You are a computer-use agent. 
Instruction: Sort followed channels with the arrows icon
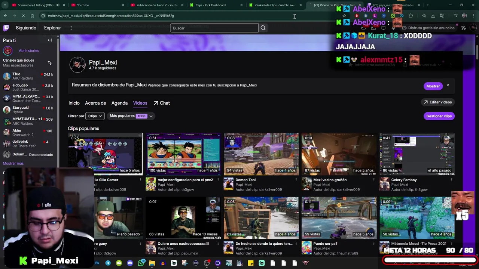click(49, 63)
